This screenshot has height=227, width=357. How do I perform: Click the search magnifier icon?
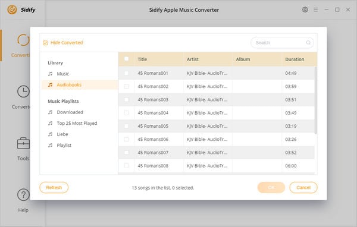point(308,43)
